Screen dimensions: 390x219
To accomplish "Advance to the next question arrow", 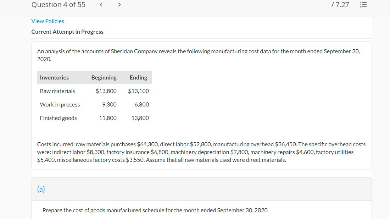I will click(x=119, y=5).
